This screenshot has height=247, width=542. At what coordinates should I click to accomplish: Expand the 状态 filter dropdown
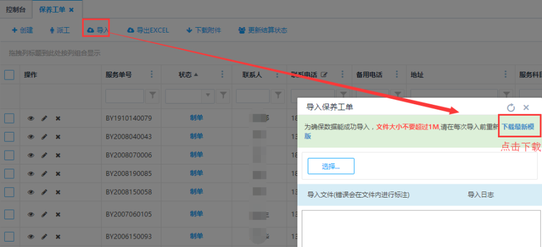coord(209,95)
